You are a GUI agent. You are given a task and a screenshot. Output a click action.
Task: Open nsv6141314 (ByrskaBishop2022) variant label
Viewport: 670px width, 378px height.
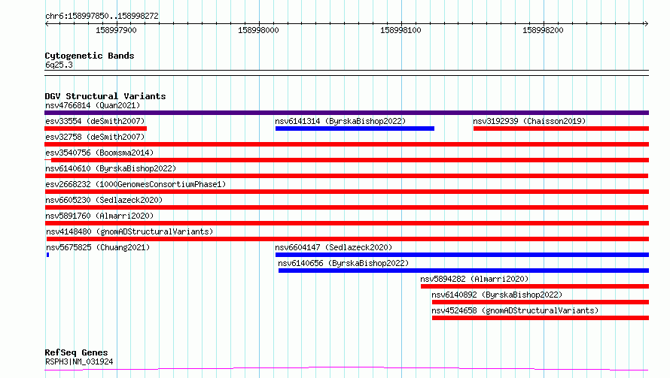coord(340,121)
